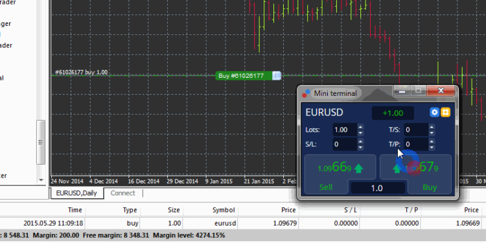Viewport: 486px width, 243px height.
Task: Click the Type column header
Action: click(x=130, y=210)
